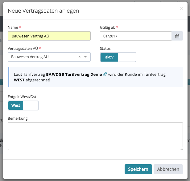Switch the Entgelt West/Ost toggle
Viewport: 190px width, 181px height.
pyautogui.click(x=23, y=106)
